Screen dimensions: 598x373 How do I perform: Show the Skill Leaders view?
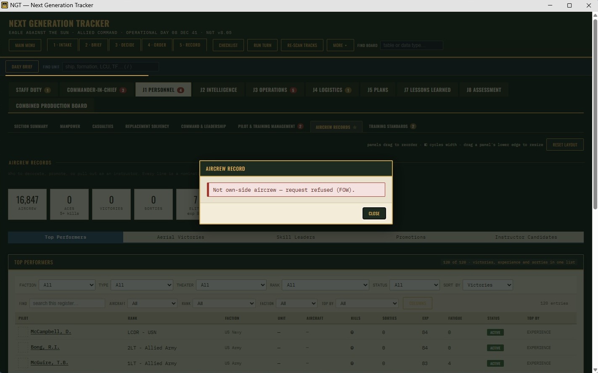[x=296, y=237]
